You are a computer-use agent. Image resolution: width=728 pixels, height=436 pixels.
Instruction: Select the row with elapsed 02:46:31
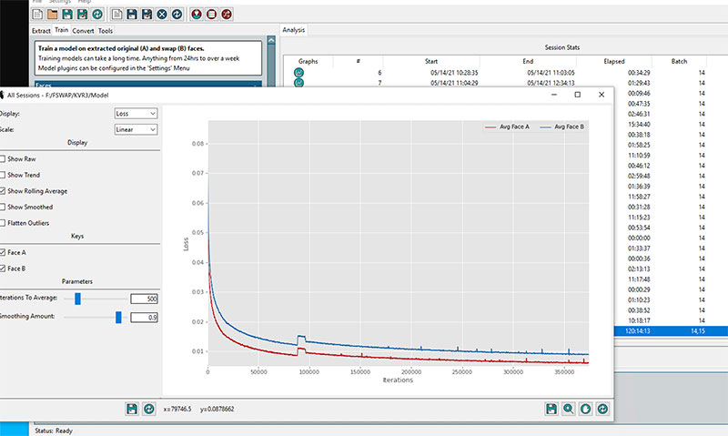tap(671, 114)
